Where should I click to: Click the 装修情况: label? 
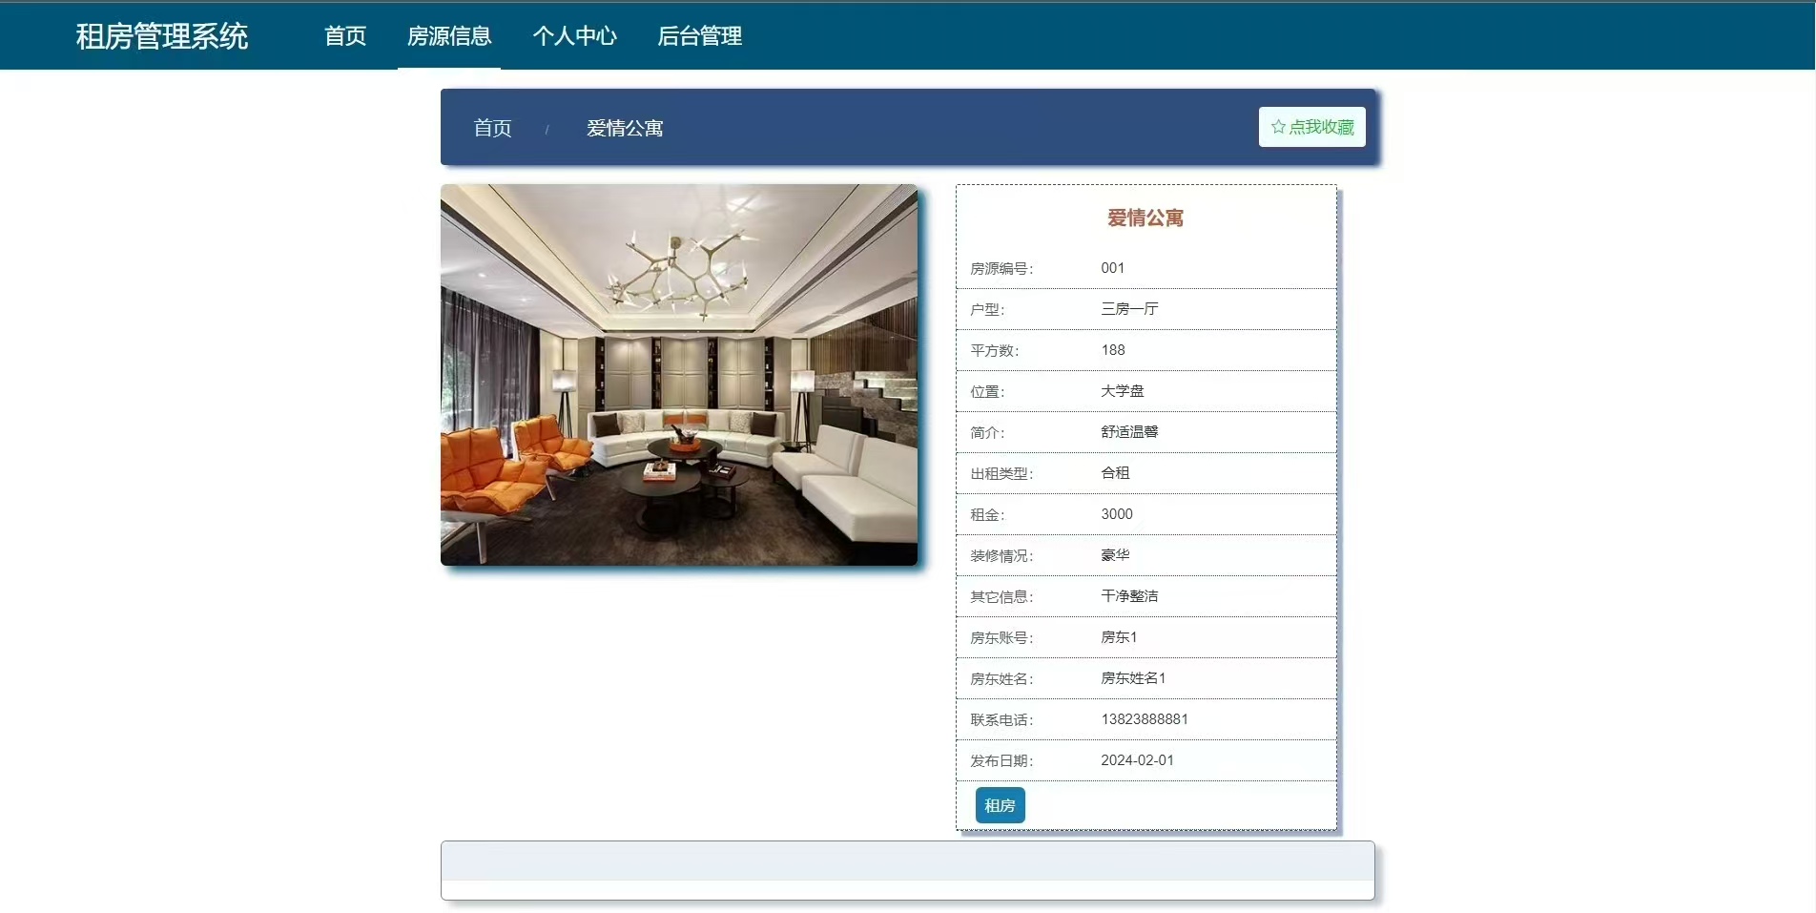click(x=1001, y=556)
